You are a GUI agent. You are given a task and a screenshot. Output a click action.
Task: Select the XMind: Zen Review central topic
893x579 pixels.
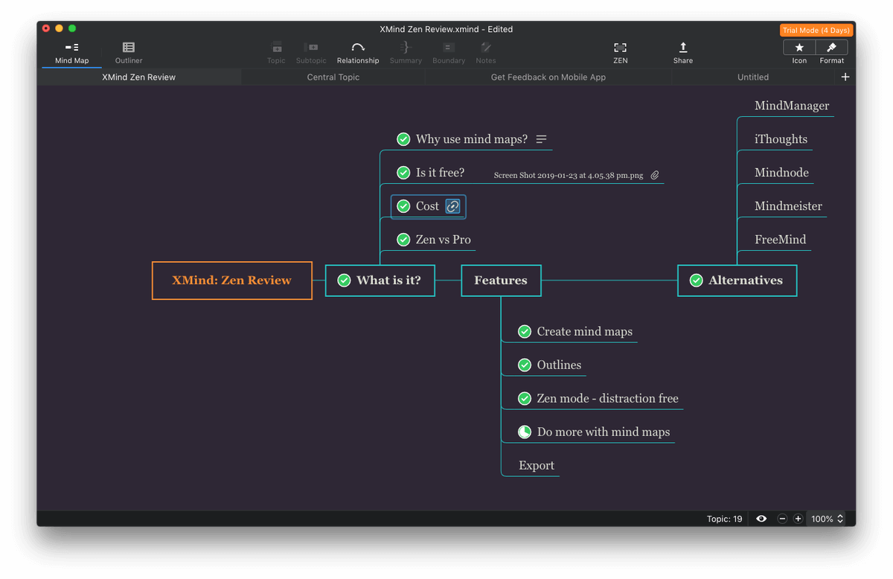pos(231,281)
